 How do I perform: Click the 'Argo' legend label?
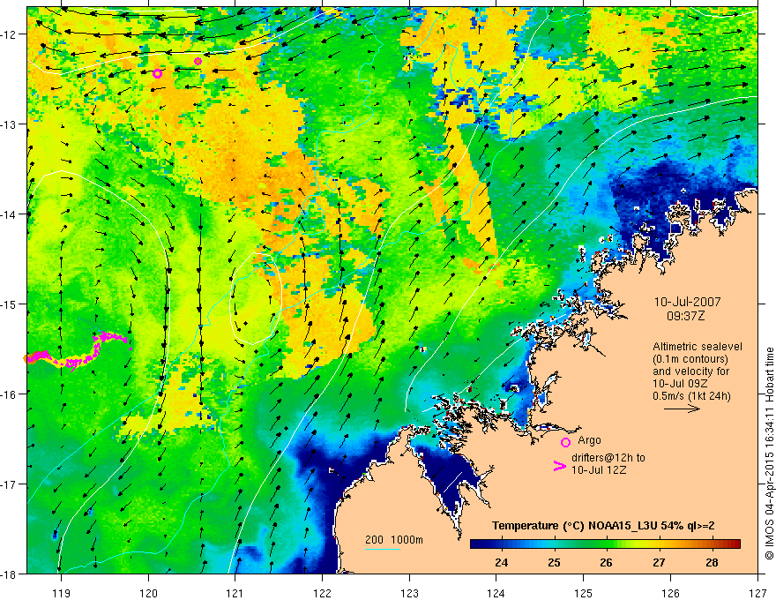589,440
